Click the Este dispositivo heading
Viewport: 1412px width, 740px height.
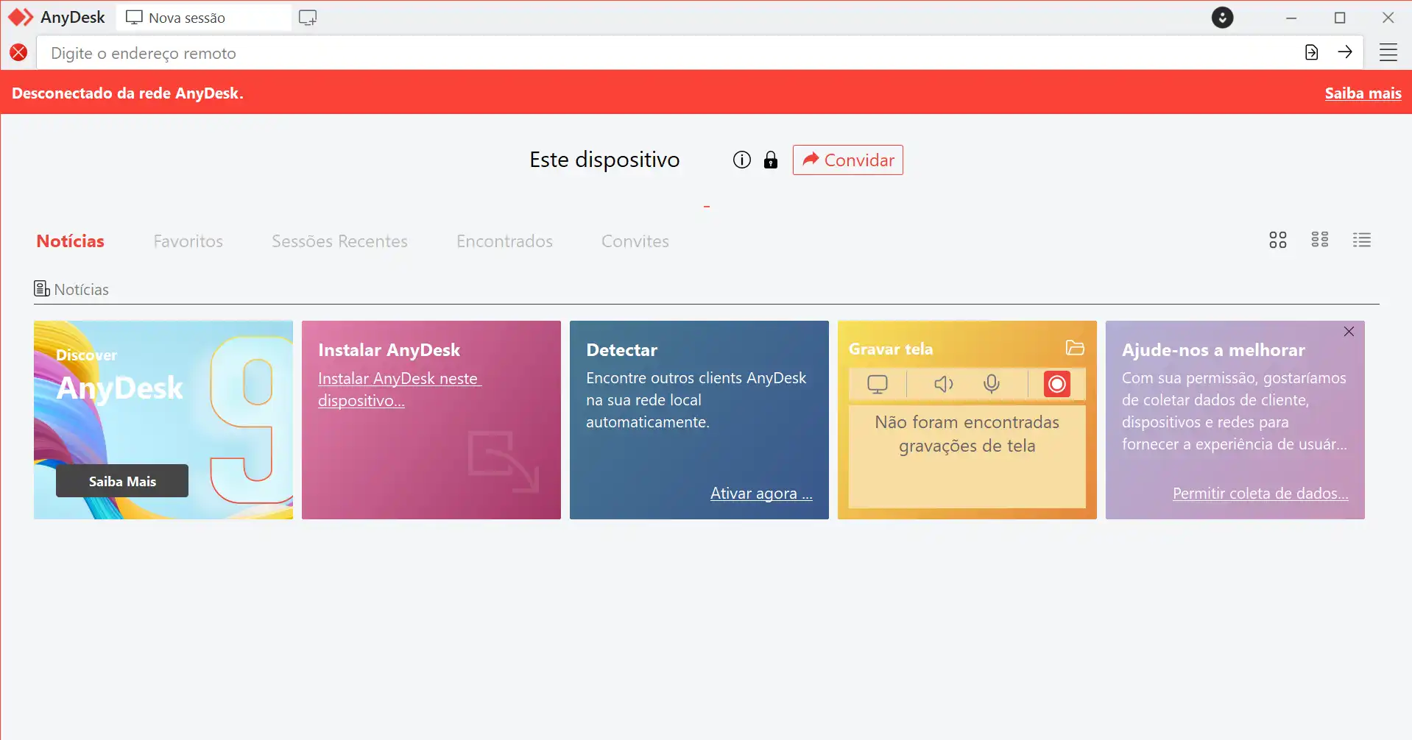[x=604, y=160]
